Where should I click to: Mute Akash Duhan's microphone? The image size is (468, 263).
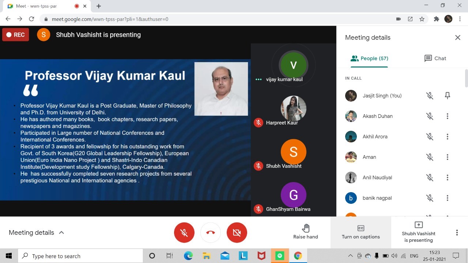tap(430, 116)
